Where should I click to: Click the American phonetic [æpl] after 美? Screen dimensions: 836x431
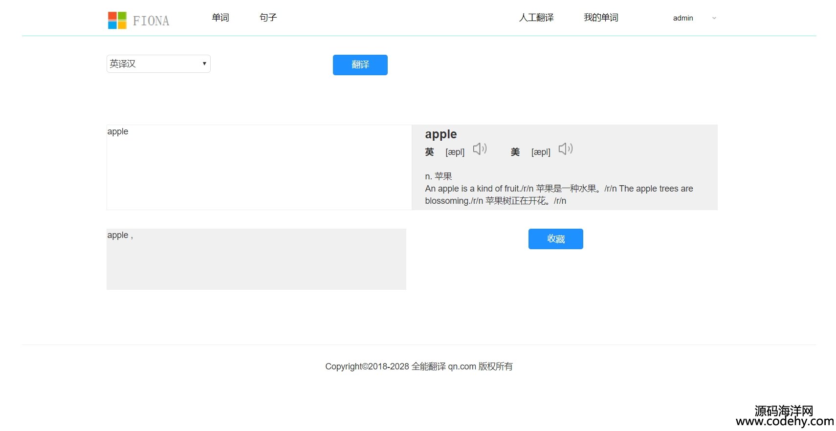click(x=540, y=152)
